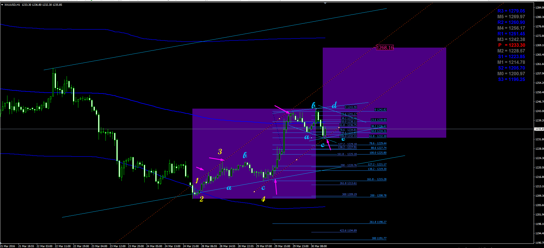The width and height of the screenshot is (544, 248).
Task: Click the red boxed 1268.16 price target label
Action: click(385, 48)
